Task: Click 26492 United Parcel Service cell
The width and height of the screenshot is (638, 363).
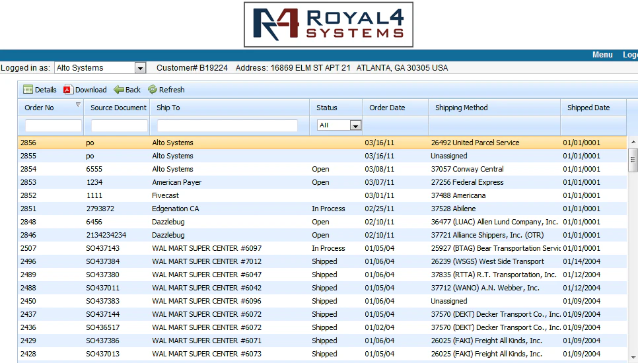Action: 475,143
